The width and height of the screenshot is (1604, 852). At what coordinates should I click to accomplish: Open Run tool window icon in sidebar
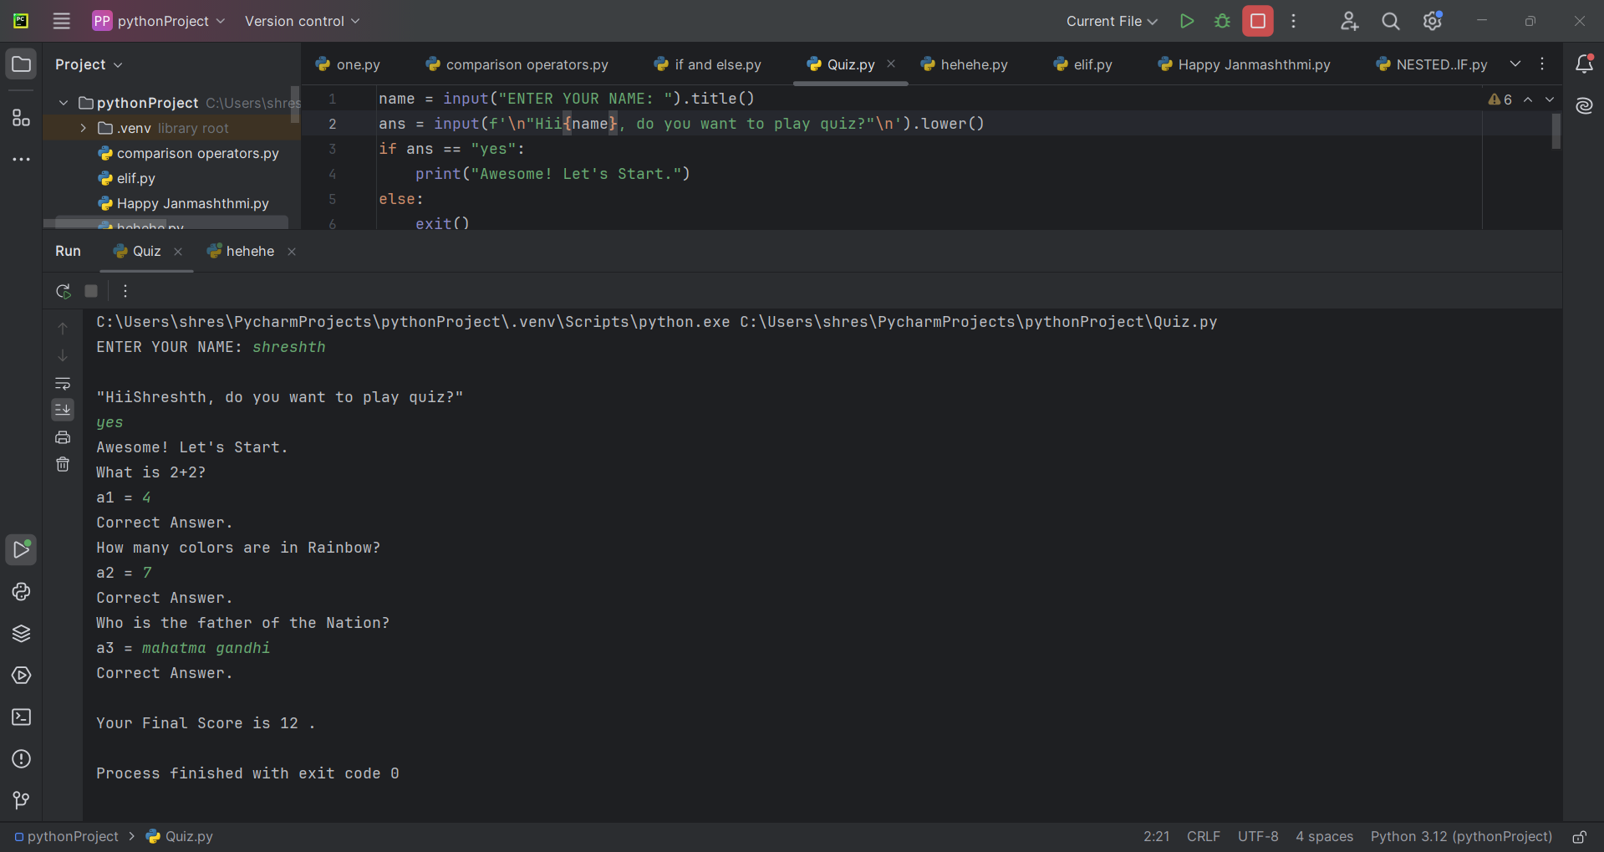(x=22, y=549)
